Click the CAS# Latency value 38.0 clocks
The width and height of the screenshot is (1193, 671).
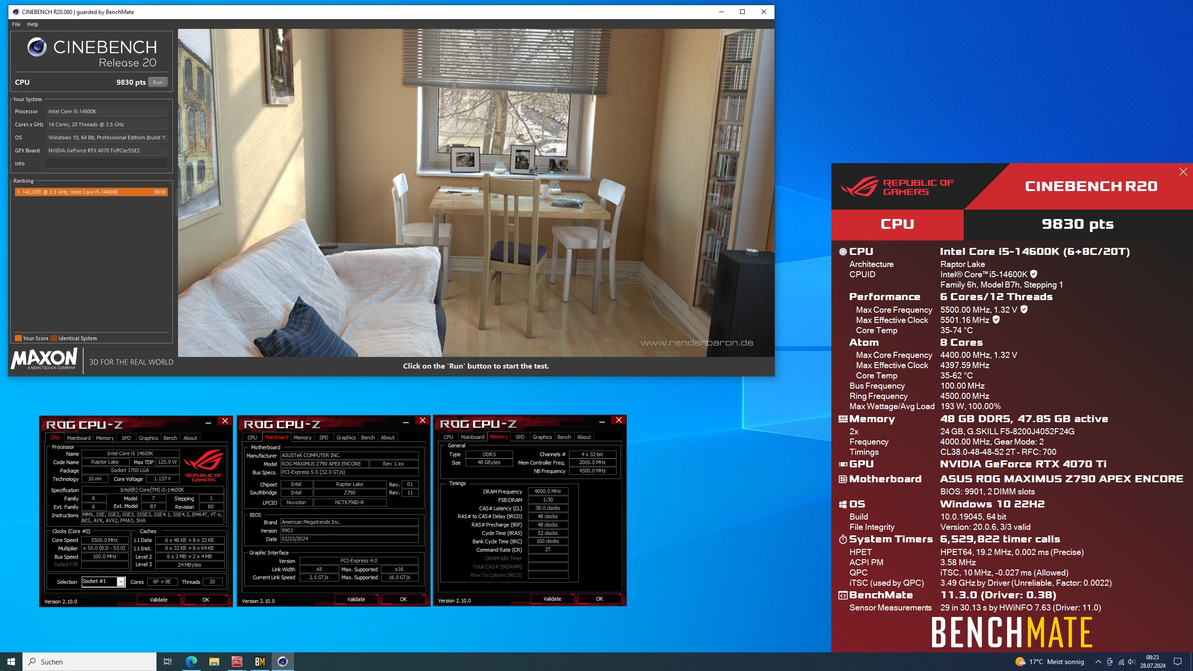pyautogui.click(x=548, y=508)
